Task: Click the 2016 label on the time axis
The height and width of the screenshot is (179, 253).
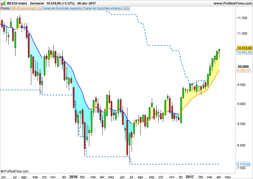Action: [x=73, y=177]
